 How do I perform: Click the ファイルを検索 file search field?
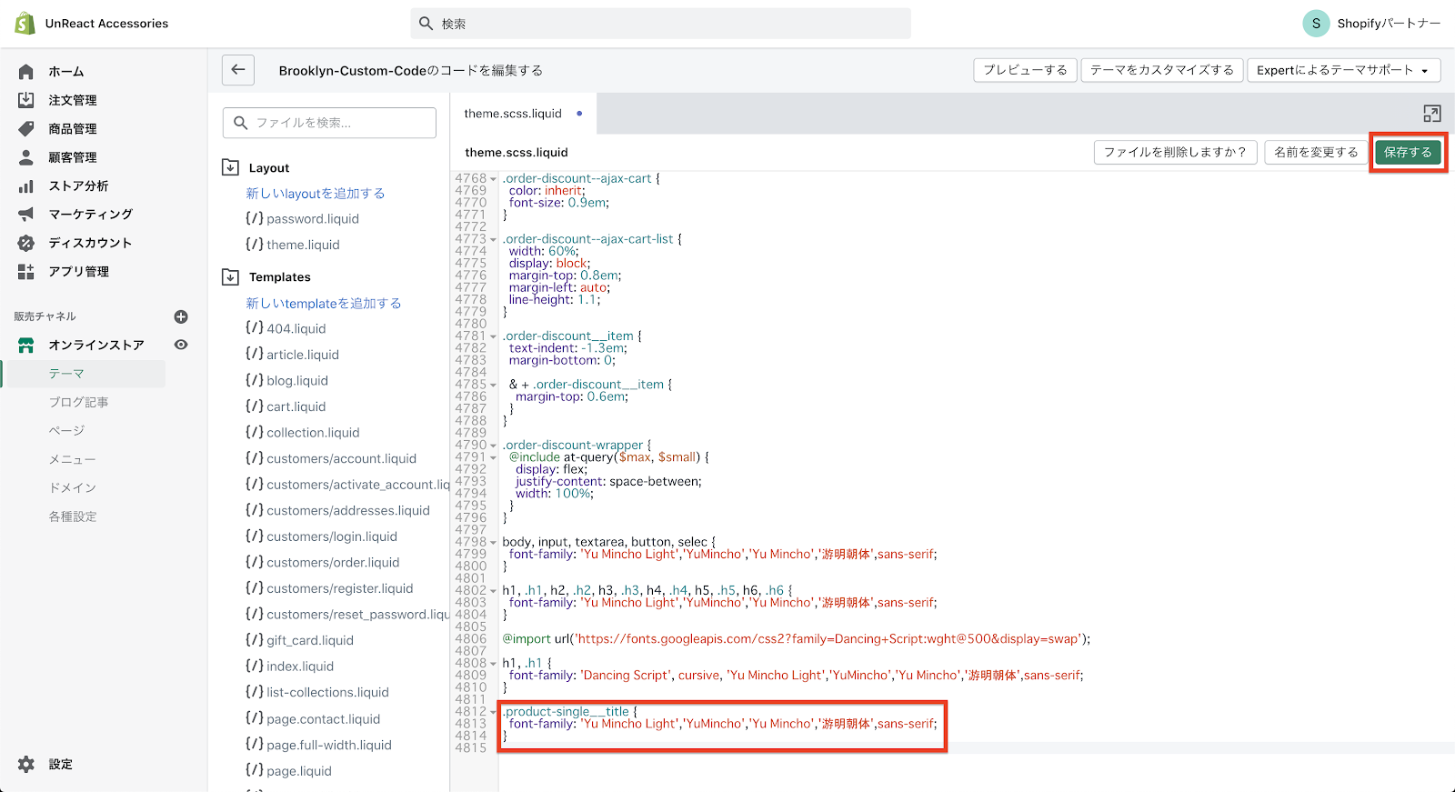(329, 123)
